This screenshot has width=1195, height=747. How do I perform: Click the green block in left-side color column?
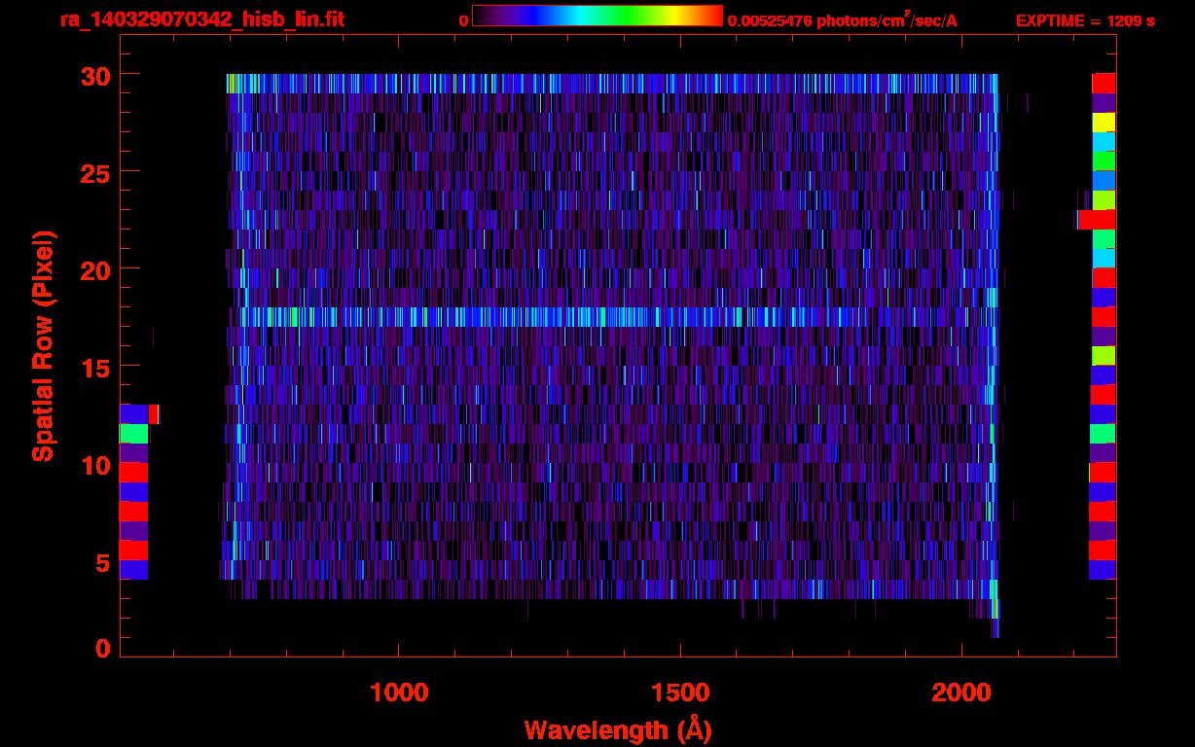click(x=133, y=434)
